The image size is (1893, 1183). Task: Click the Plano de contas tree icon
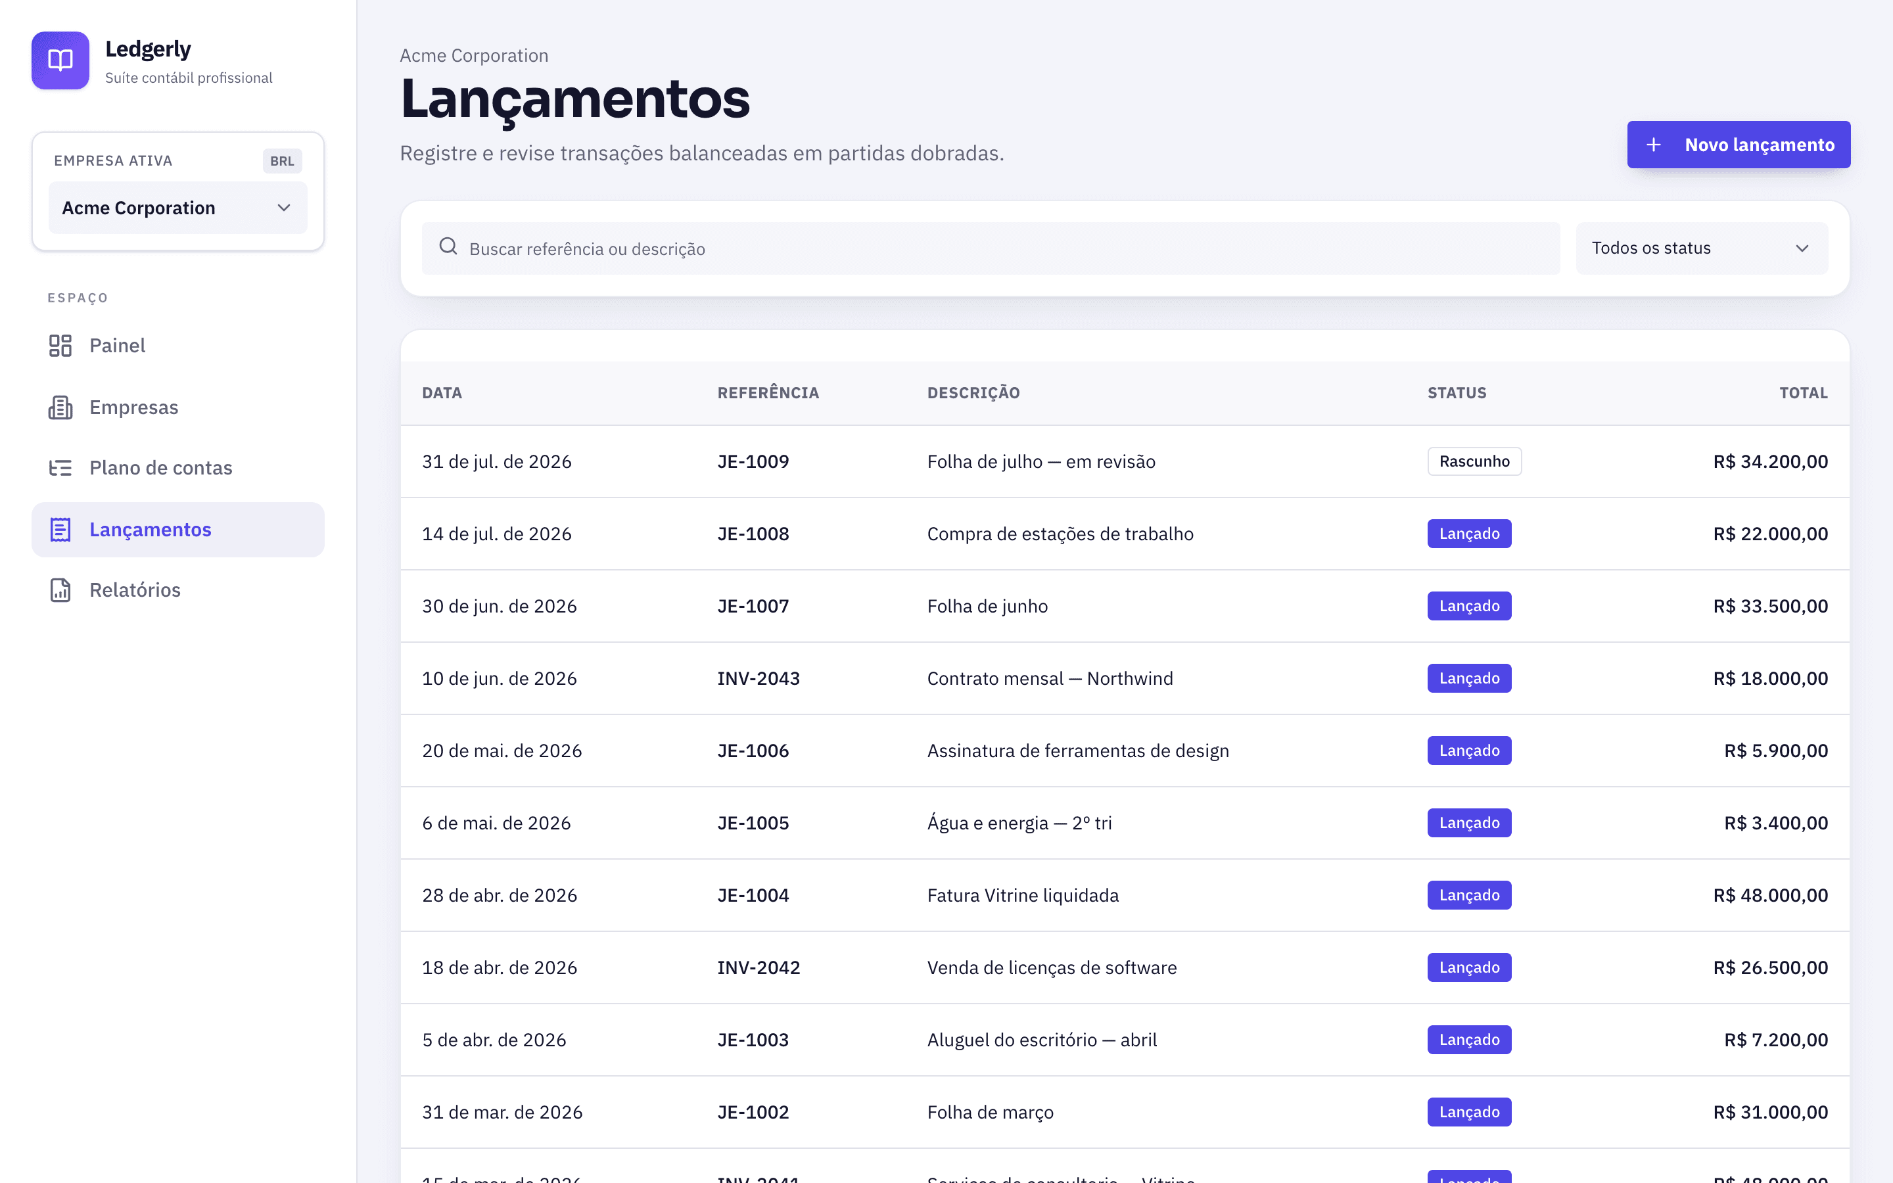tap(60, 468)
